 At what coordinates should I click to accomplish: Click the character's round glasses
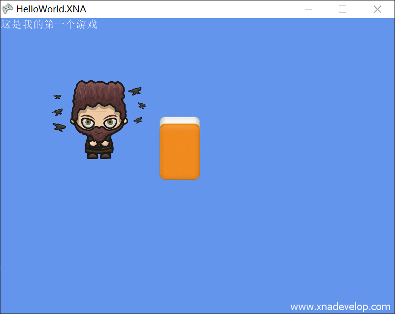click(x=99, y=123)
